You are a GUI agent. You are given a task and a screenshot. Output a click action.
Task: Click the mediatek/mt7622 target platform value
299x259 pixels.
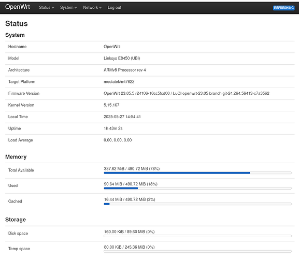pos(119,82)
